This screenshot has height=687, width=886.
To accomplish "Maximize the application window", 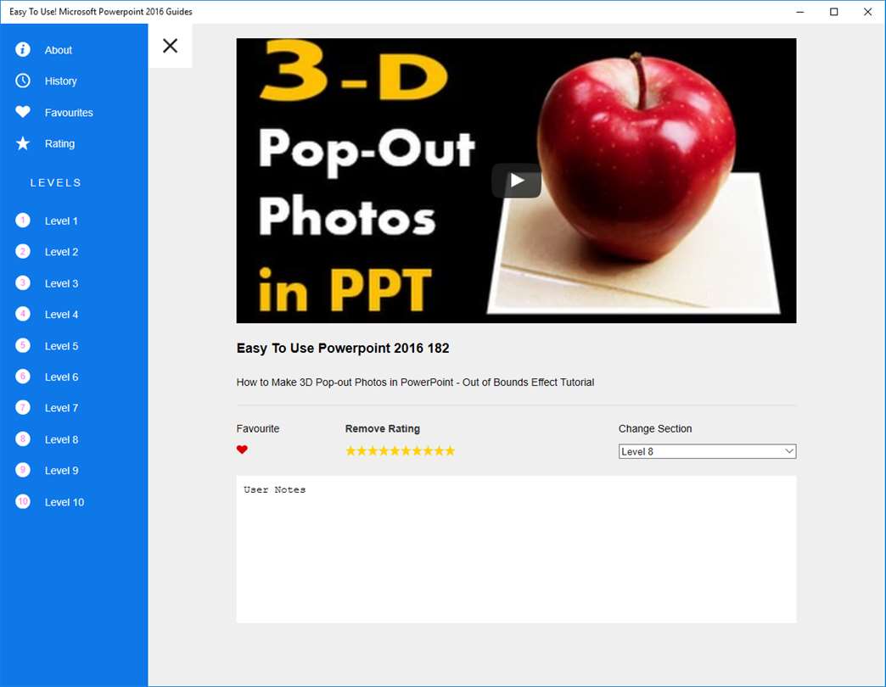I will pos(833,12).
